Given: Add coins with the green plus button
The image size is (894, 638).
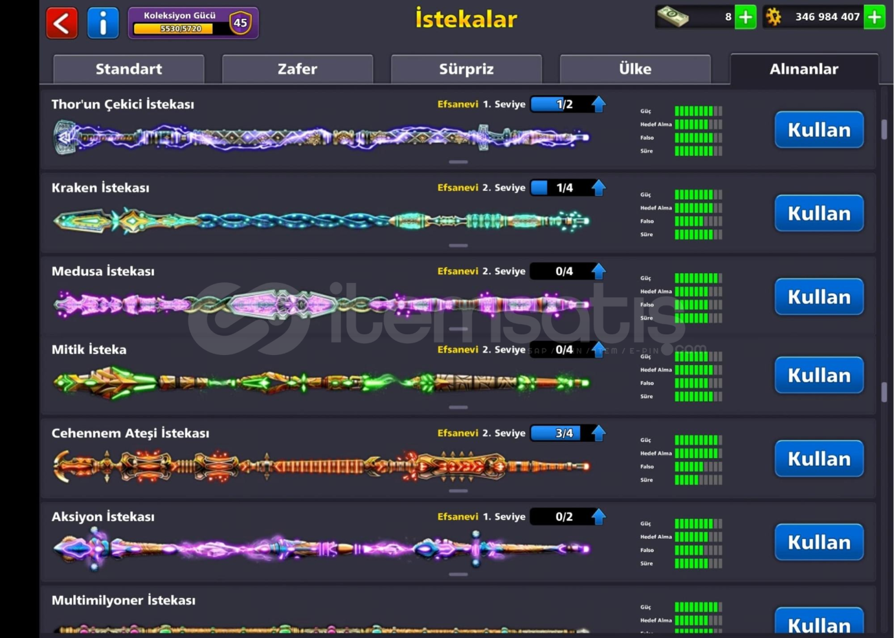Looking at the screenshot, I should coord(875,17).
